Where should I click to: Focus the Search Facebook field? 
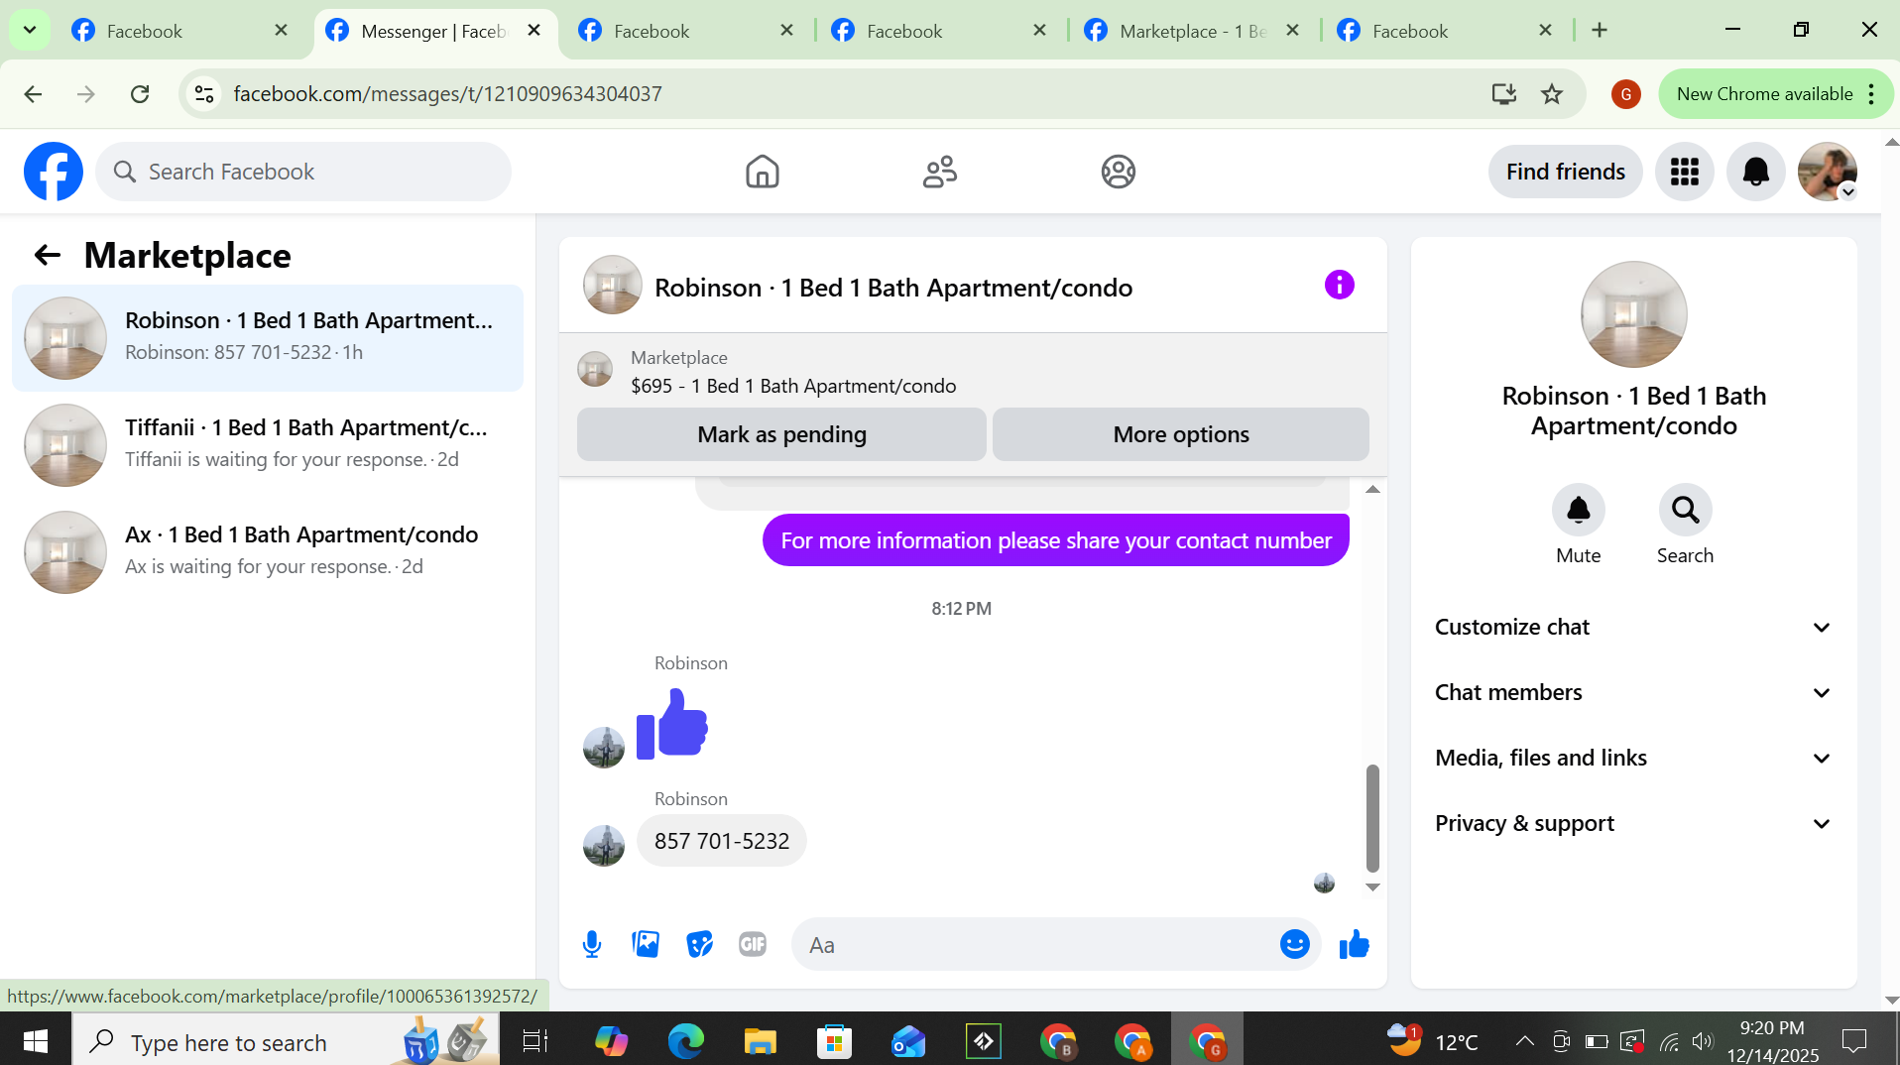303,172
